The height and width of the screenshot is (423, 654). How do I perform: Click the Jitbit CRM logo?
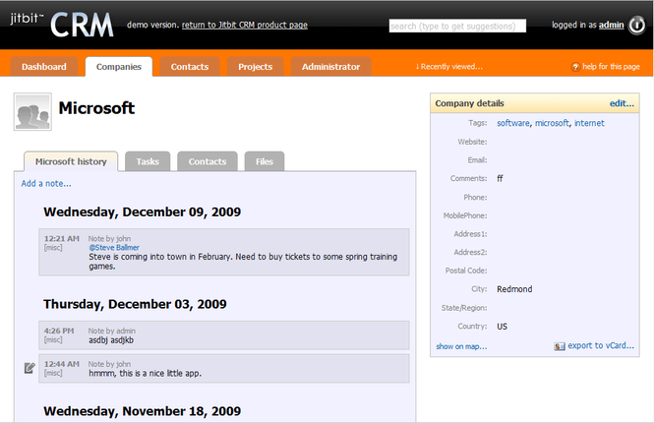pyautogui.click(x=62, y=25)
